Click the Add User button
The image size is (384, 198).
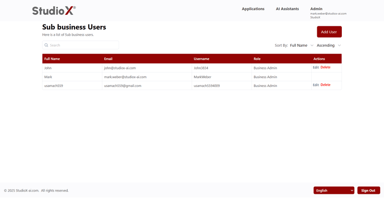point(329,32)
